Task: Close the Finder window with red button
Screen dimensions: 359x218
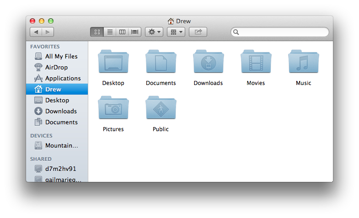Action: pyautogui.click(x=32, y=21)
